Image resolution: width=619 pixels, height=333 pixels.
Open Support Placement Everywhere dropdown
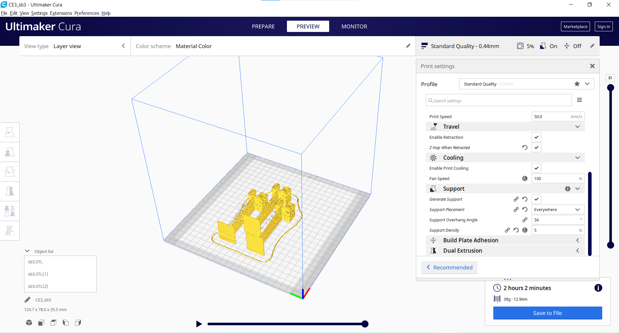[558, 209]
